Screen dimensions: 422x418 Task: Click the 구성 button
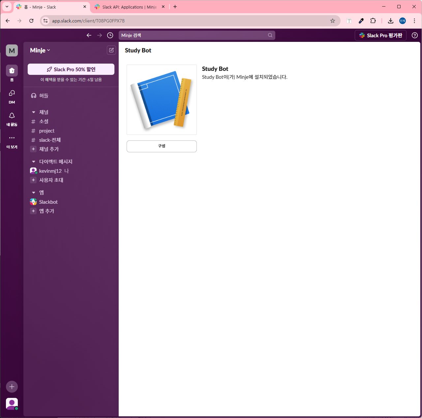(x=162, y=146)
